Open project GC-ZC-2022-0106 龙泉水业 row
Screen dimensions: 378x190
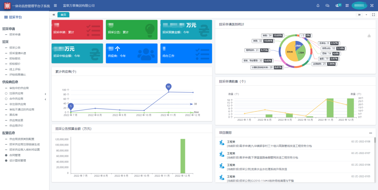click(x=295, y=167)
